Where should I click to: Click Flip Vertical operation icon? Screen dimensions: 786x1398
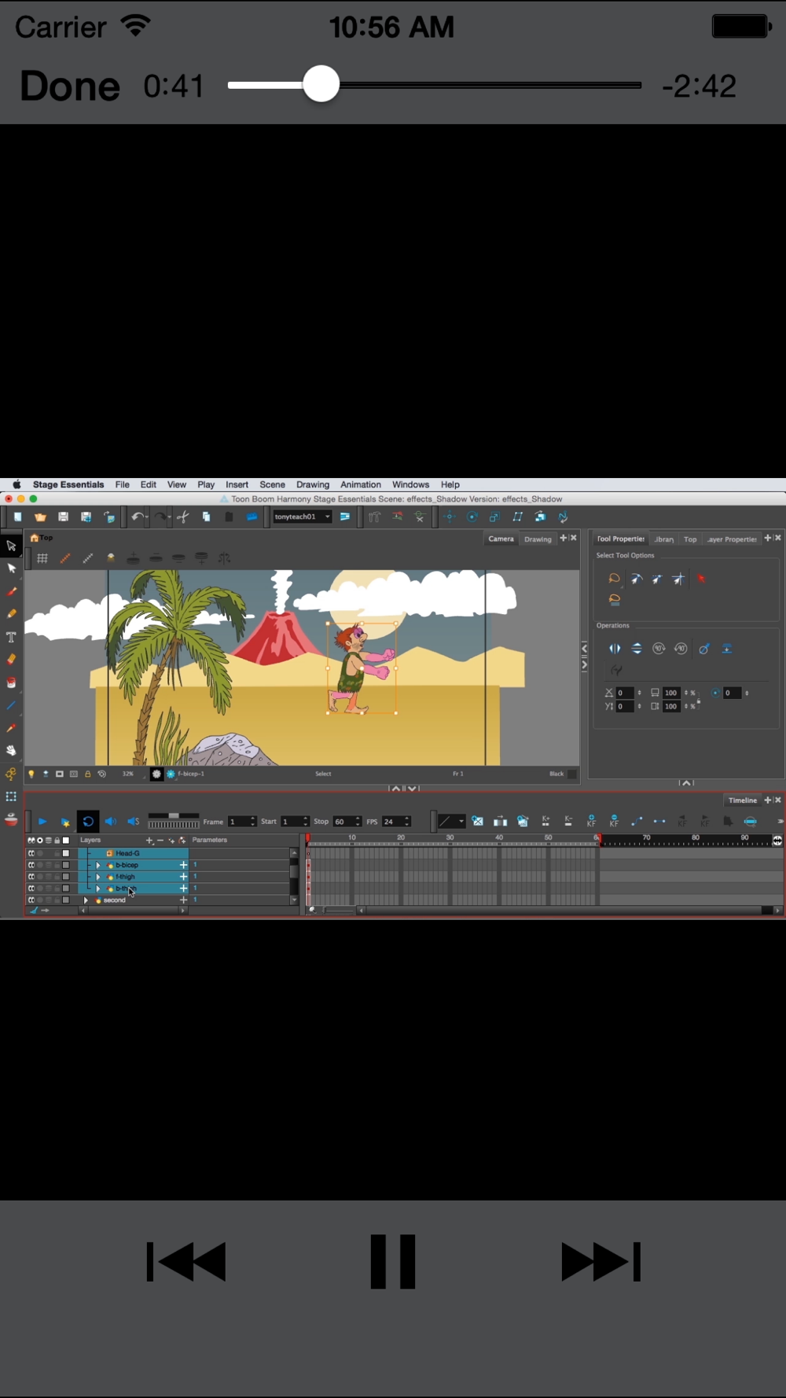coord(637,649)
